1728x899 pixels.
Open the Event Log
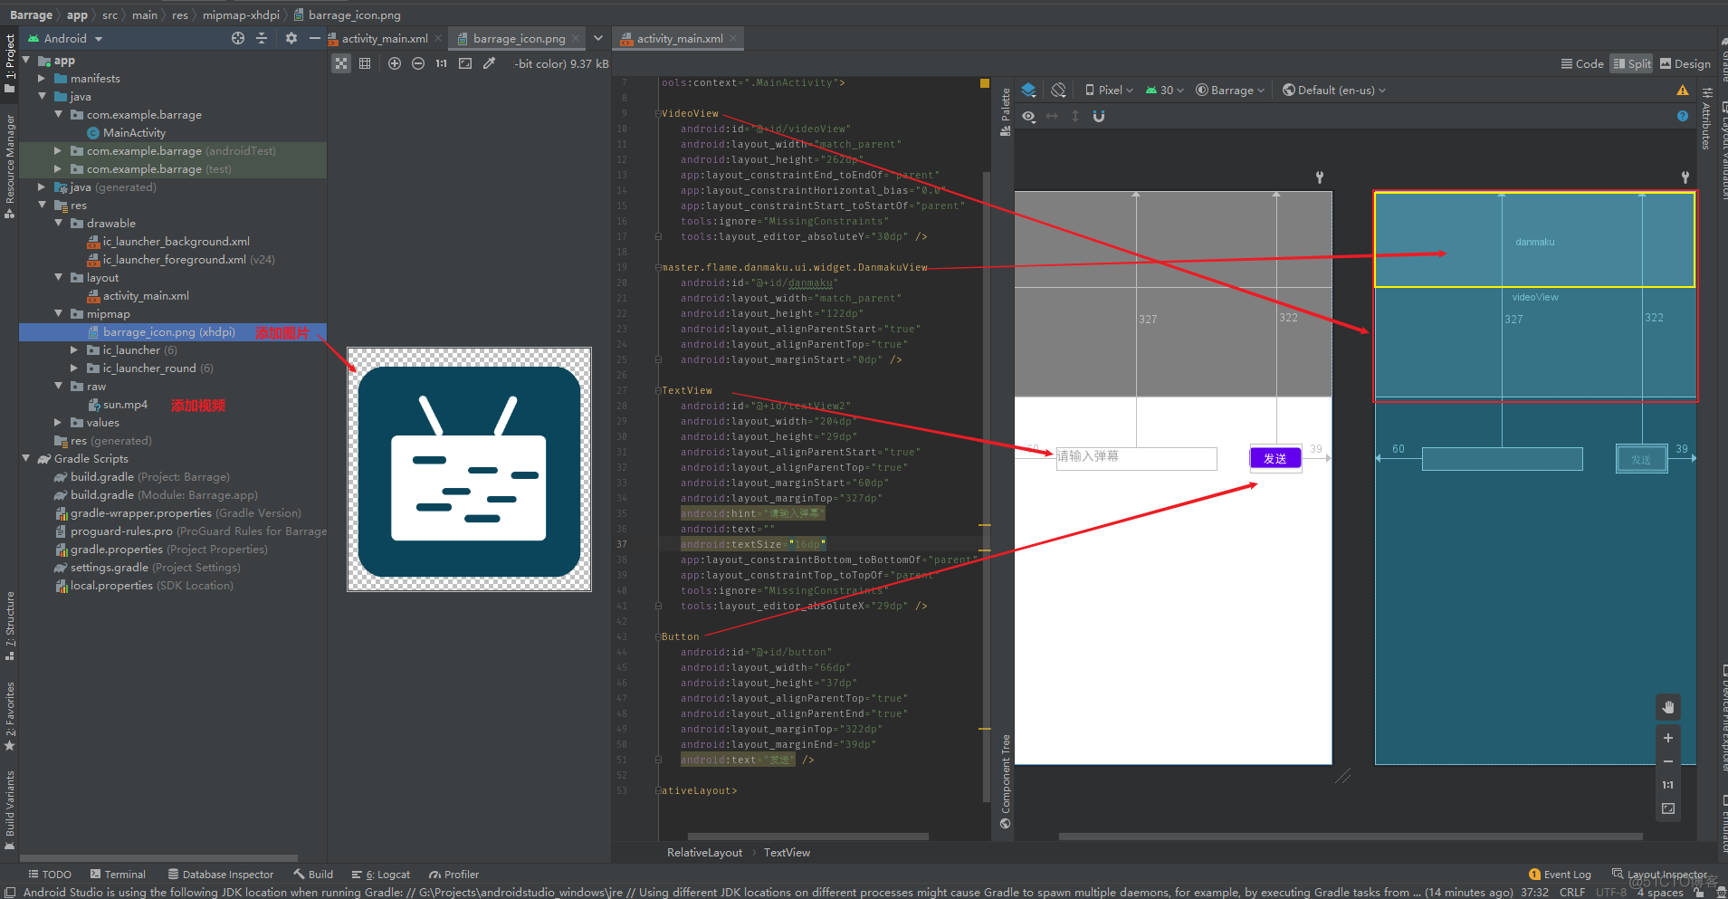(1560, 875)
